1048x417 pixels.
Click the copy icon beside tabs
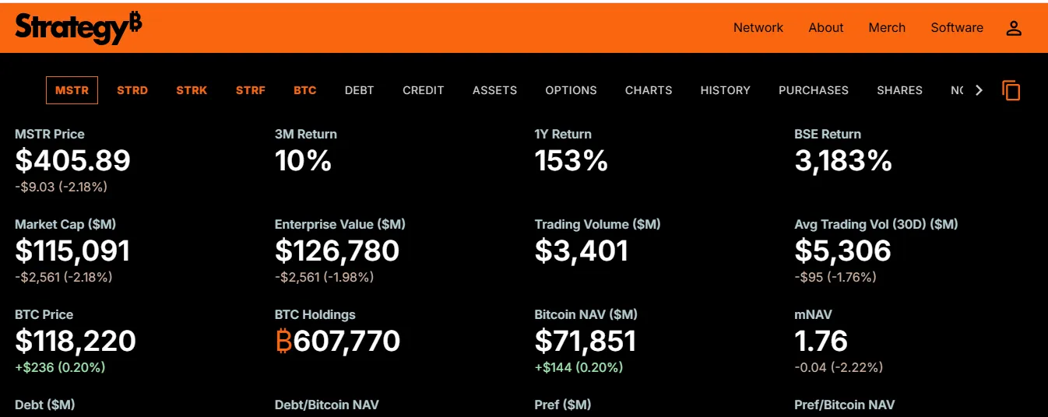pyautogui.click(x=1011, y=90)
